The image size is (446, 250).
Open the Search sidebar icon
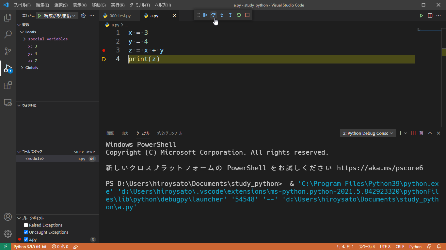pos(7,35)
